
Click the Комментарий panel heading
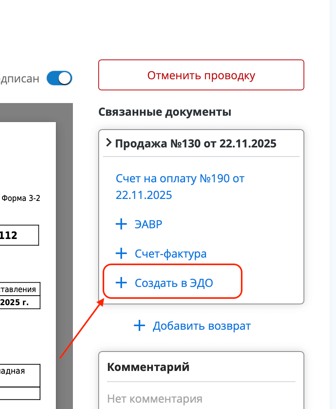click(x=148, y=367)
